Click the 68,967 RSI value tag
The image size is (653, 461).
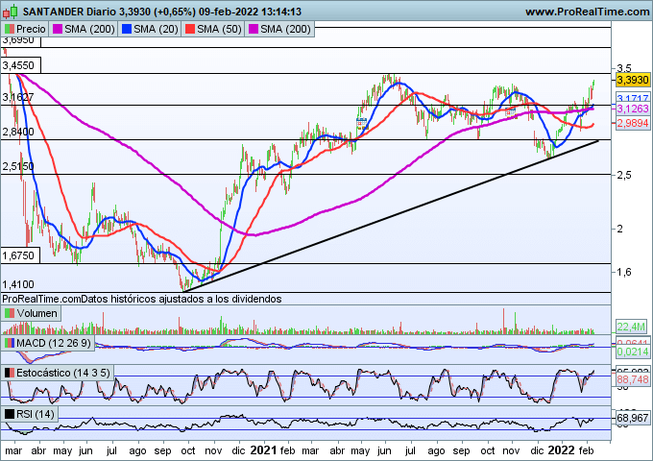633,418
